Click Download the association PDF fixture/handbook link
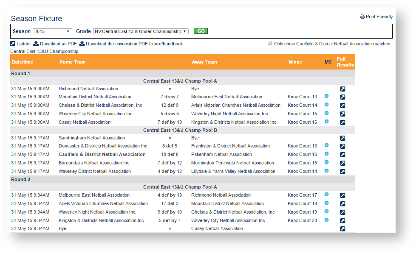 pyautogui.click(x=134, y=44)
